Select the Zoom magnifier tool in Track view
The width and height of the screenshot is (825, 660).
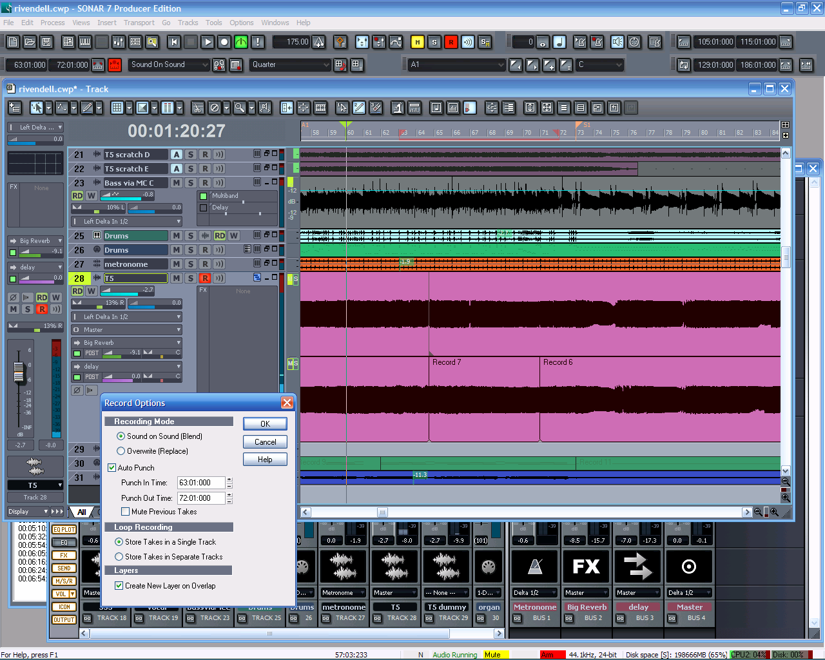[239, 108]
